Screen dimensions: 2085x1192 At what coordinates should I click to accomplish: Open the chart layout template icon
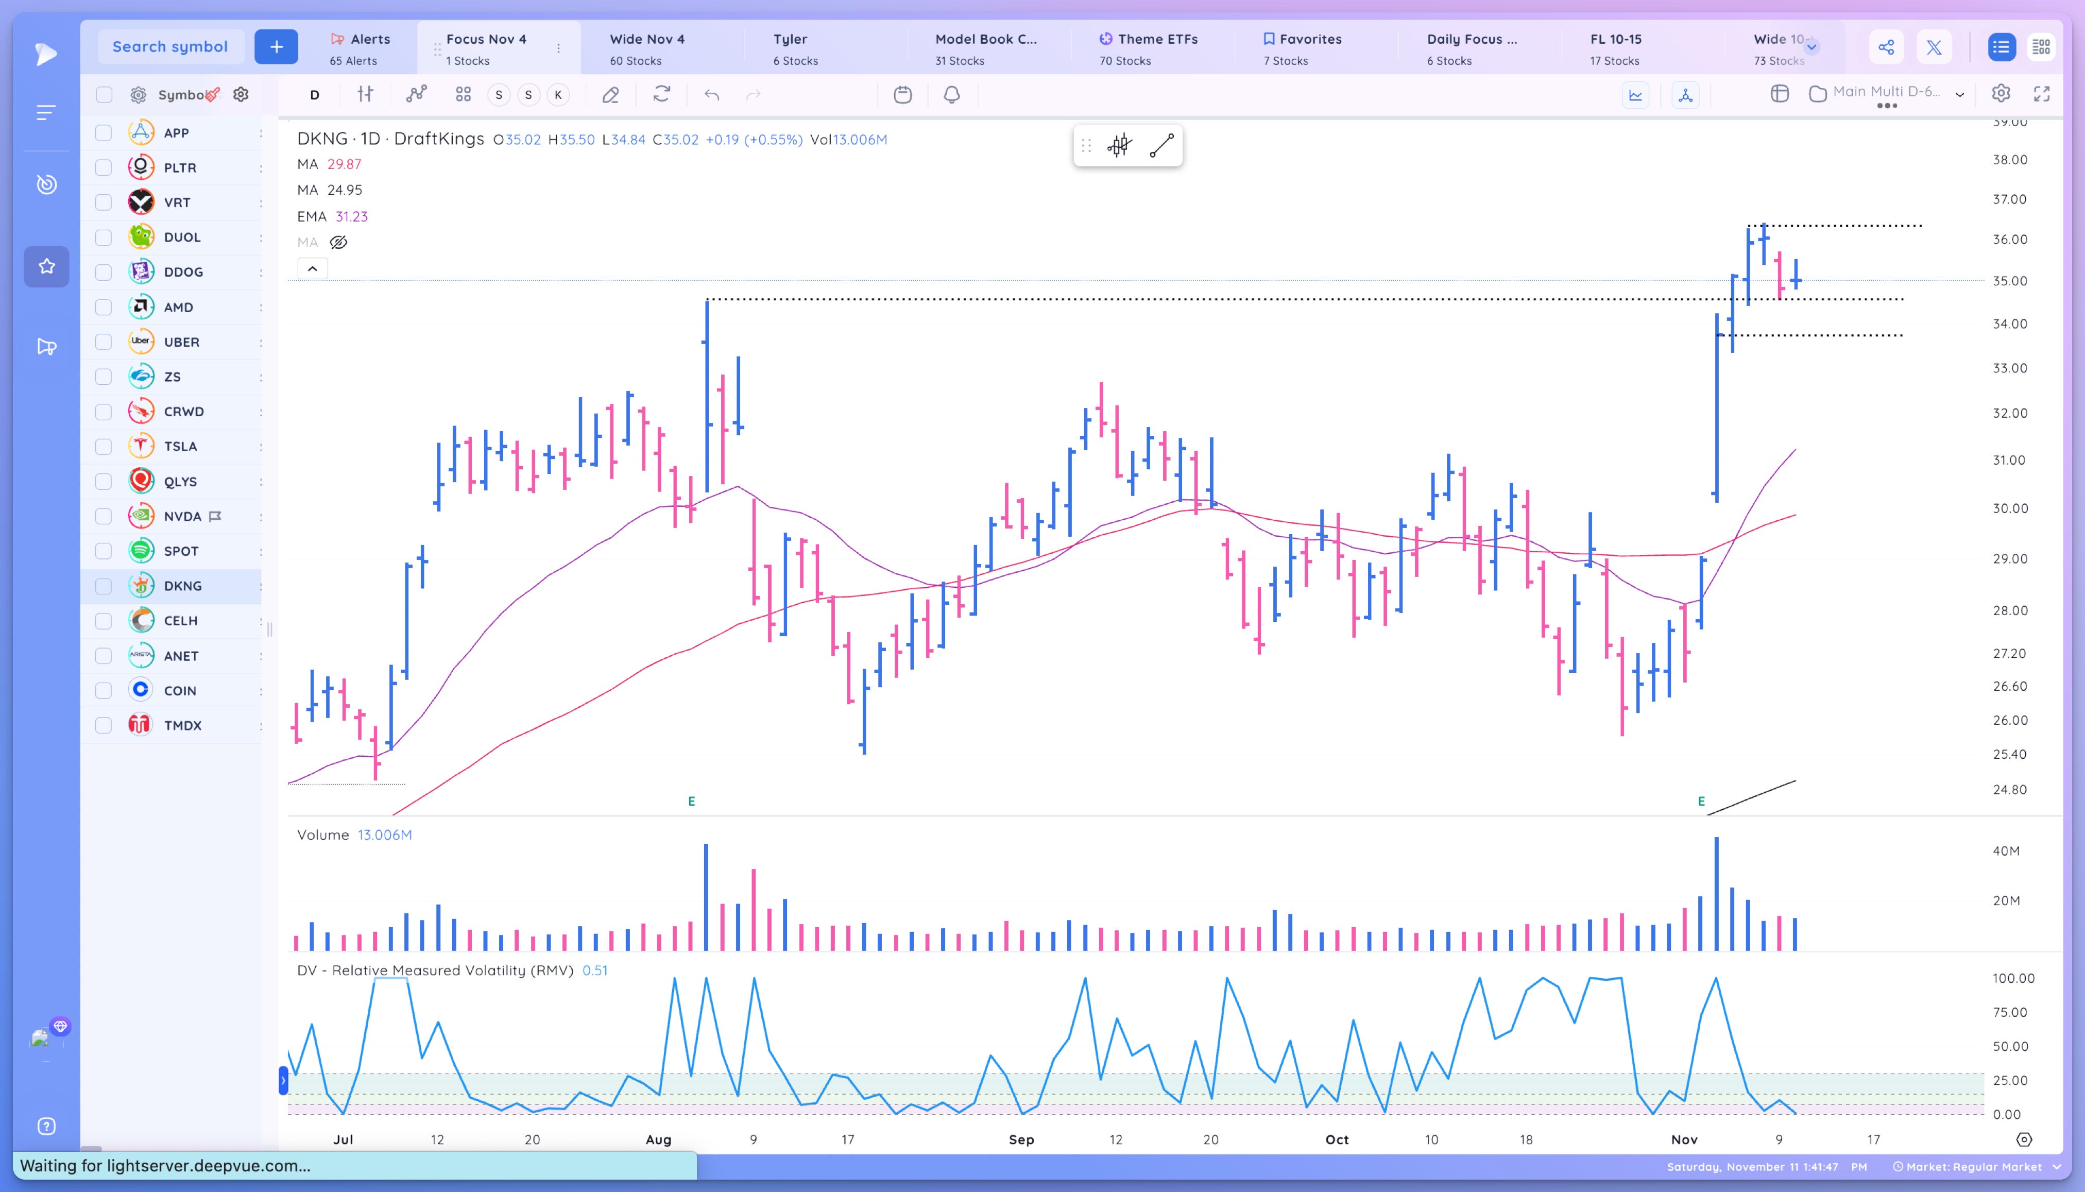coord(1780,93)
